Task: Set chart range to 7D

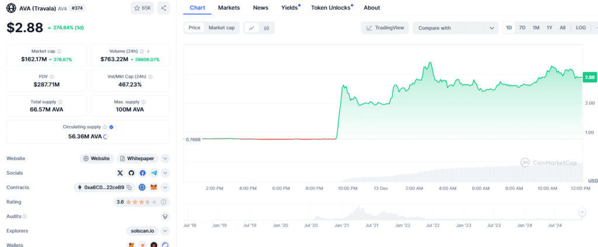Action: (523, 28)
